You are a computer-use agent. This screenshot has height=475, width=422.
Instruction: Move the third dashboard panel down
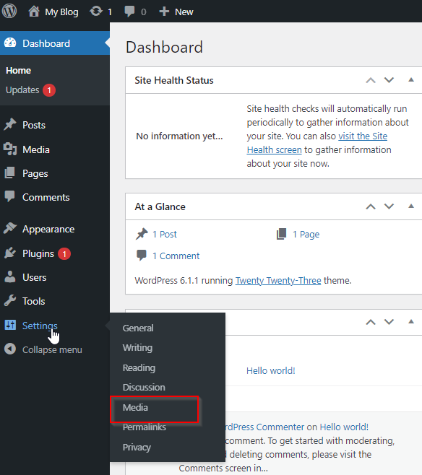389,322
